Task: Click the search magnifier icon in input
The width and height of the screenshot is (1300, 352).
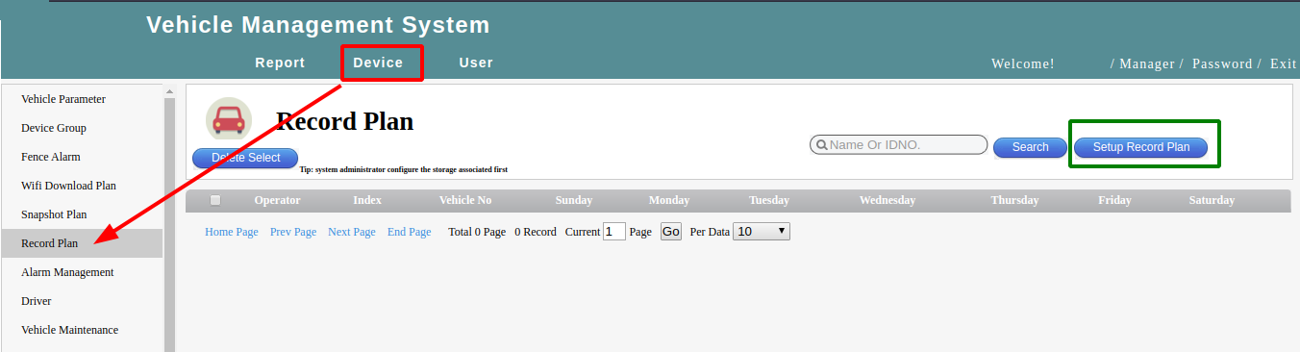Action: (821, 145)
